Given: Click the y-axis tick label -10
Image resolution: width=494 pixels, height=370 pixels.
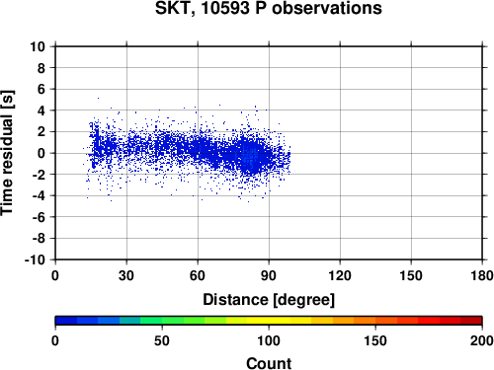Looking at the screenshot, I should (x=35, y=259).
